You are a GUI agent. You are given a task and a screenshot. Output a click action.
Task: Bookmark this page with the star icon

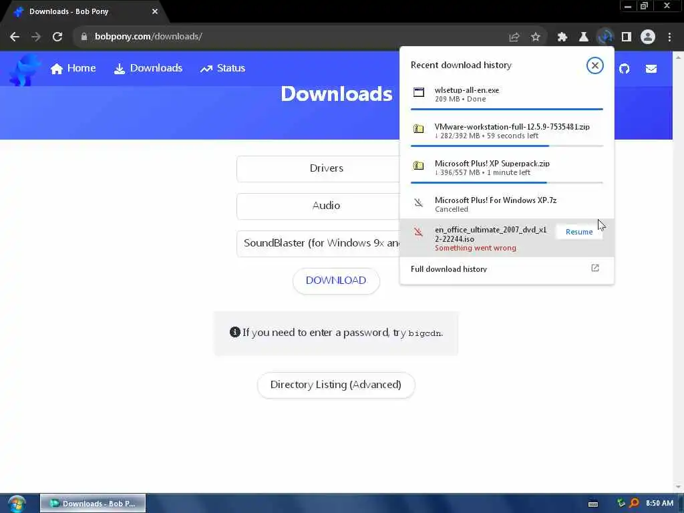point(536,37)
